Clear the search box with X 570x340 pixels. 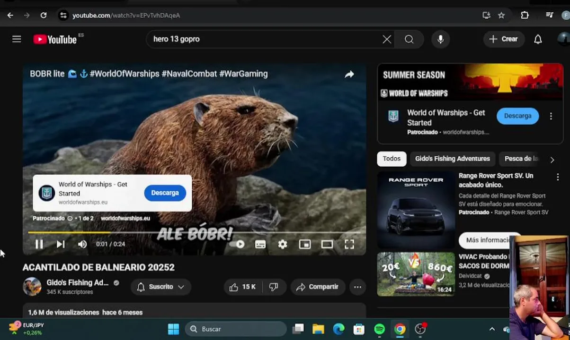[387, 39]
